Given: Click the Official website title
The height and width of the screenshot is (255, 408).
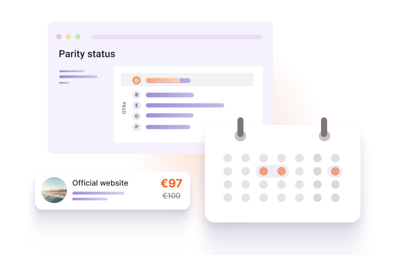Looking at the screenshot, I should 100,183.
